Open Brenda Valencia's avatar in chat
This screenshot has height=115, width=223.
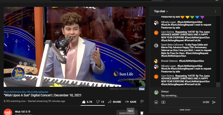156,61
